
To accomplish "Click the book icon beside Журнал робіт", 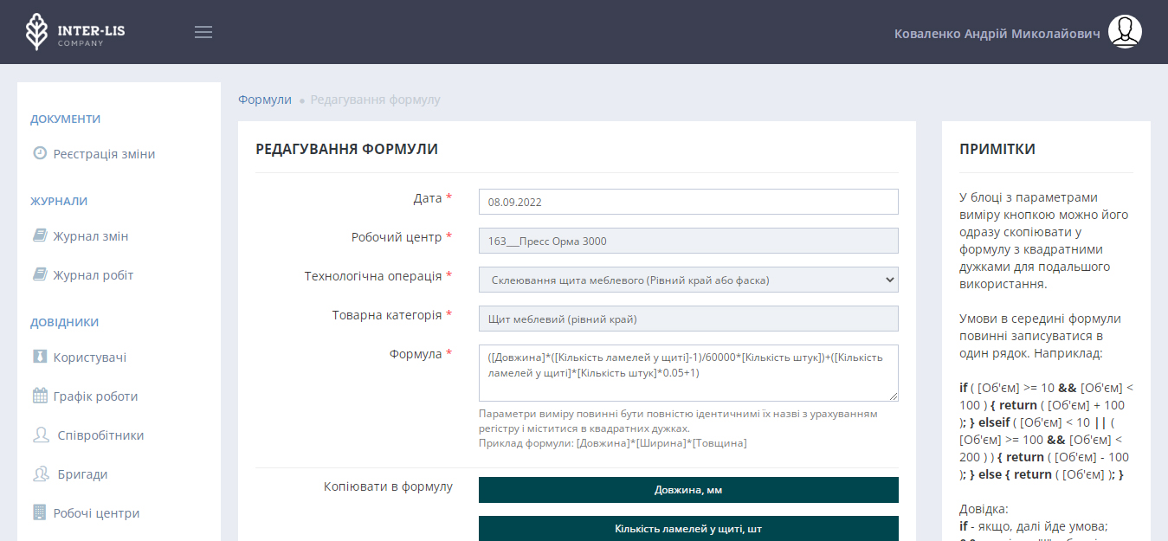I will click(40, 274).
